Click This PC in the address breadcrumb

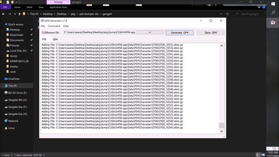coord(34,14)
